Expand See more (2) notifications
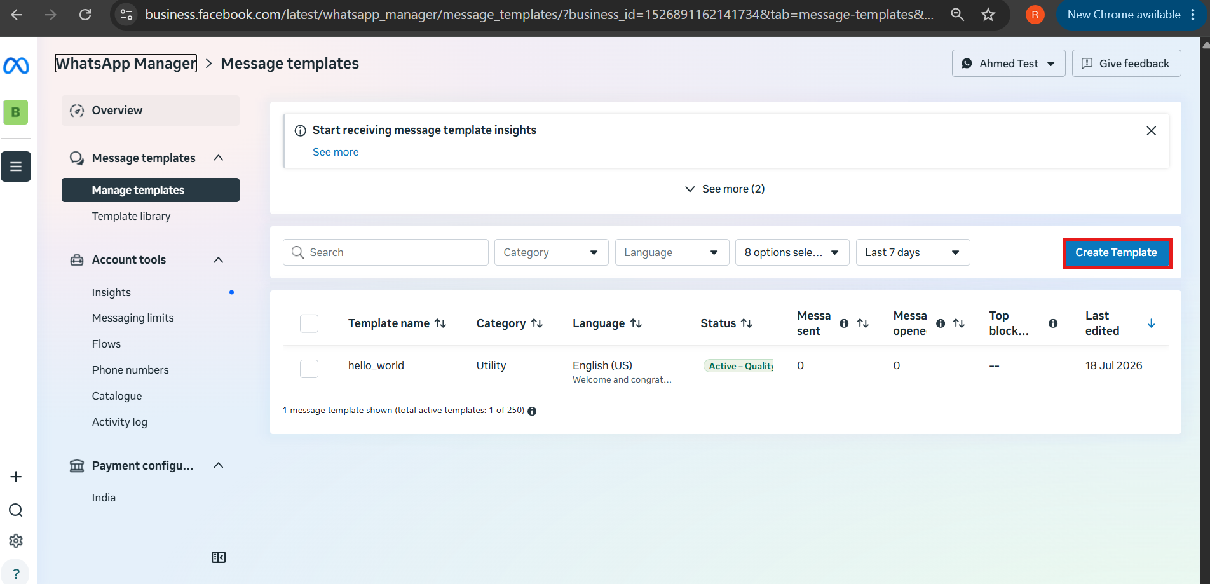 pyautogui.click(x=724, y=189)
